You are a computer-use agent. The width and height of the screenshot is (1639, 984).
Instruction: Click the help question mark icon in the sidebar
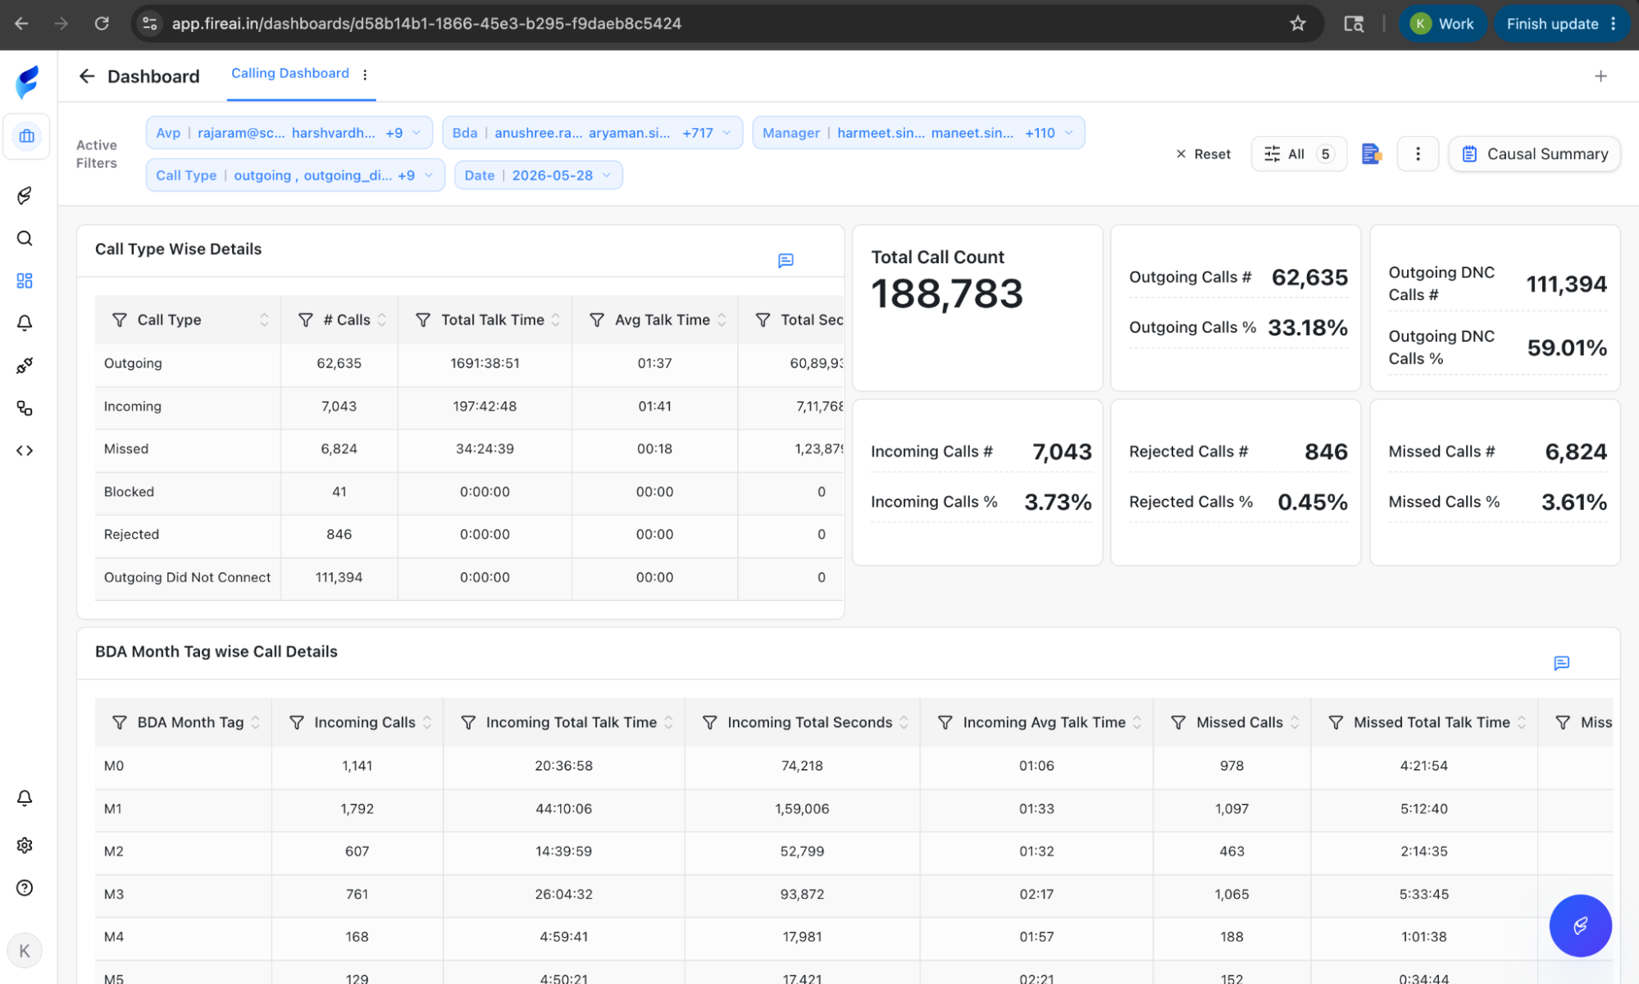click(25, 888)
